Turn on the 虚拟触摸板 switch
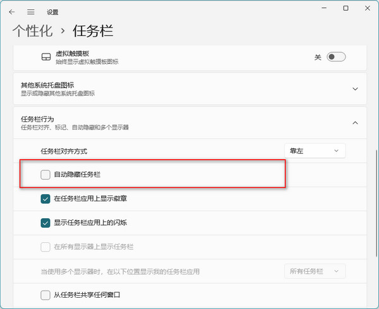 click(x=336, y=57)
